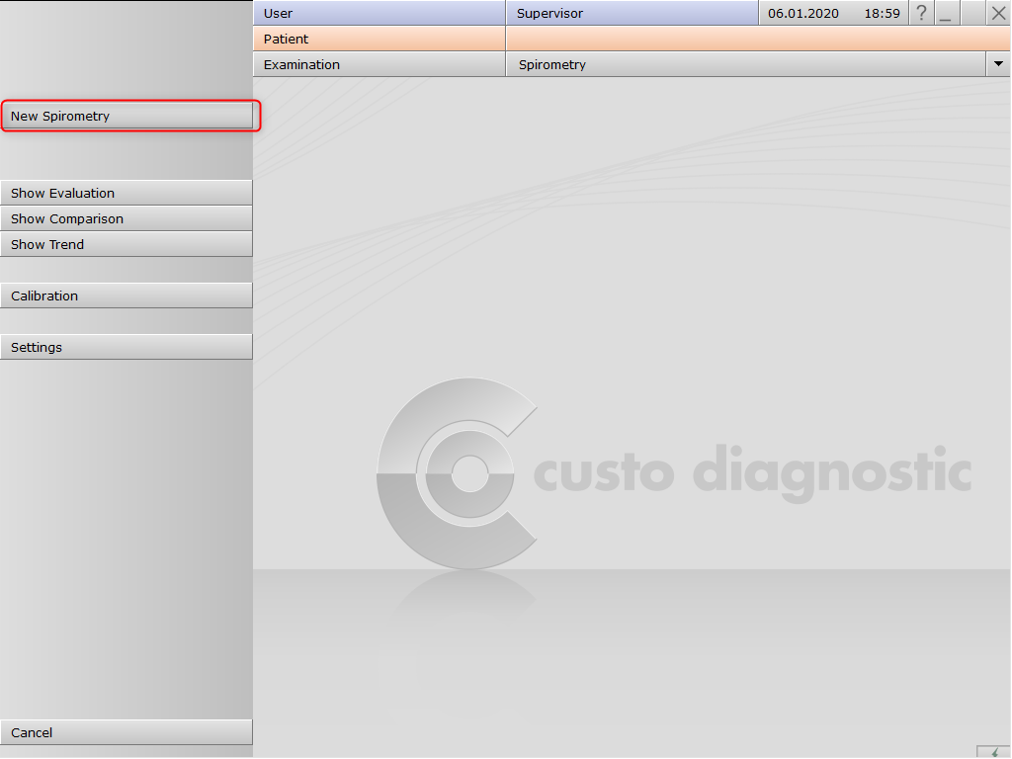
Task: Click the Cancel button
Action: pos(126,732)
